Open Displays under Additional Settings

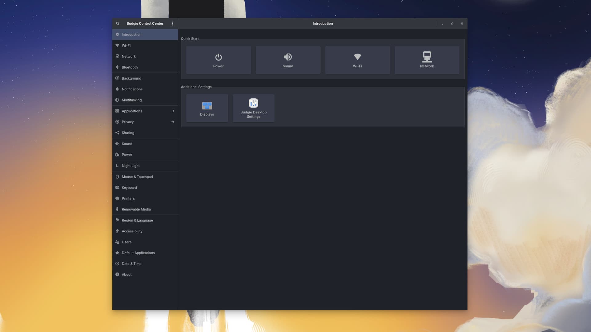coord(207,108)
